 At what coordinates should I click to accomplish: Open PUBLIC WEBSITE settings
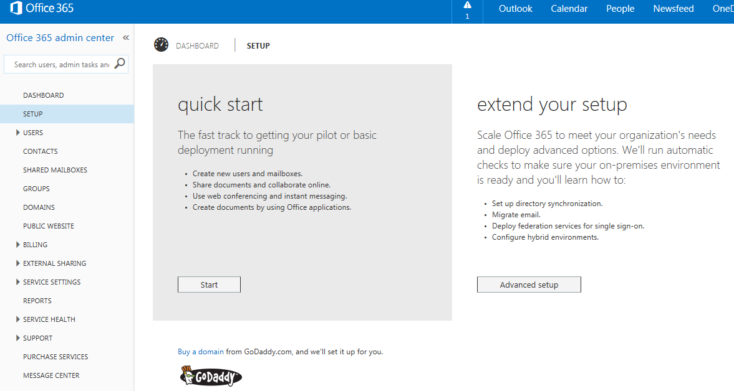pyautogui.click(x=49, y=226)
